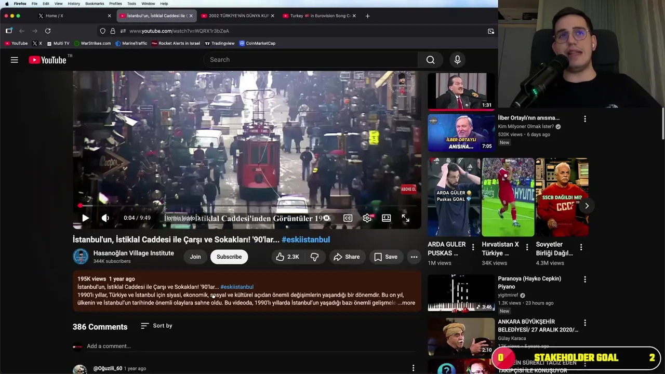Show next shorts with the right chevron
This screenshot has width=665, height=374.
pos(587,206)
